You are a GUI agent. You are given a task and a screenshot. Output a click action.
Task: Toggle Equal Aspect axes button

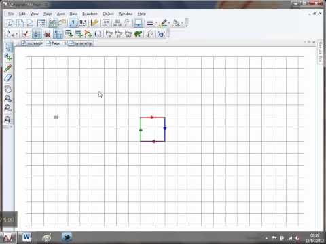coord(58,34)
